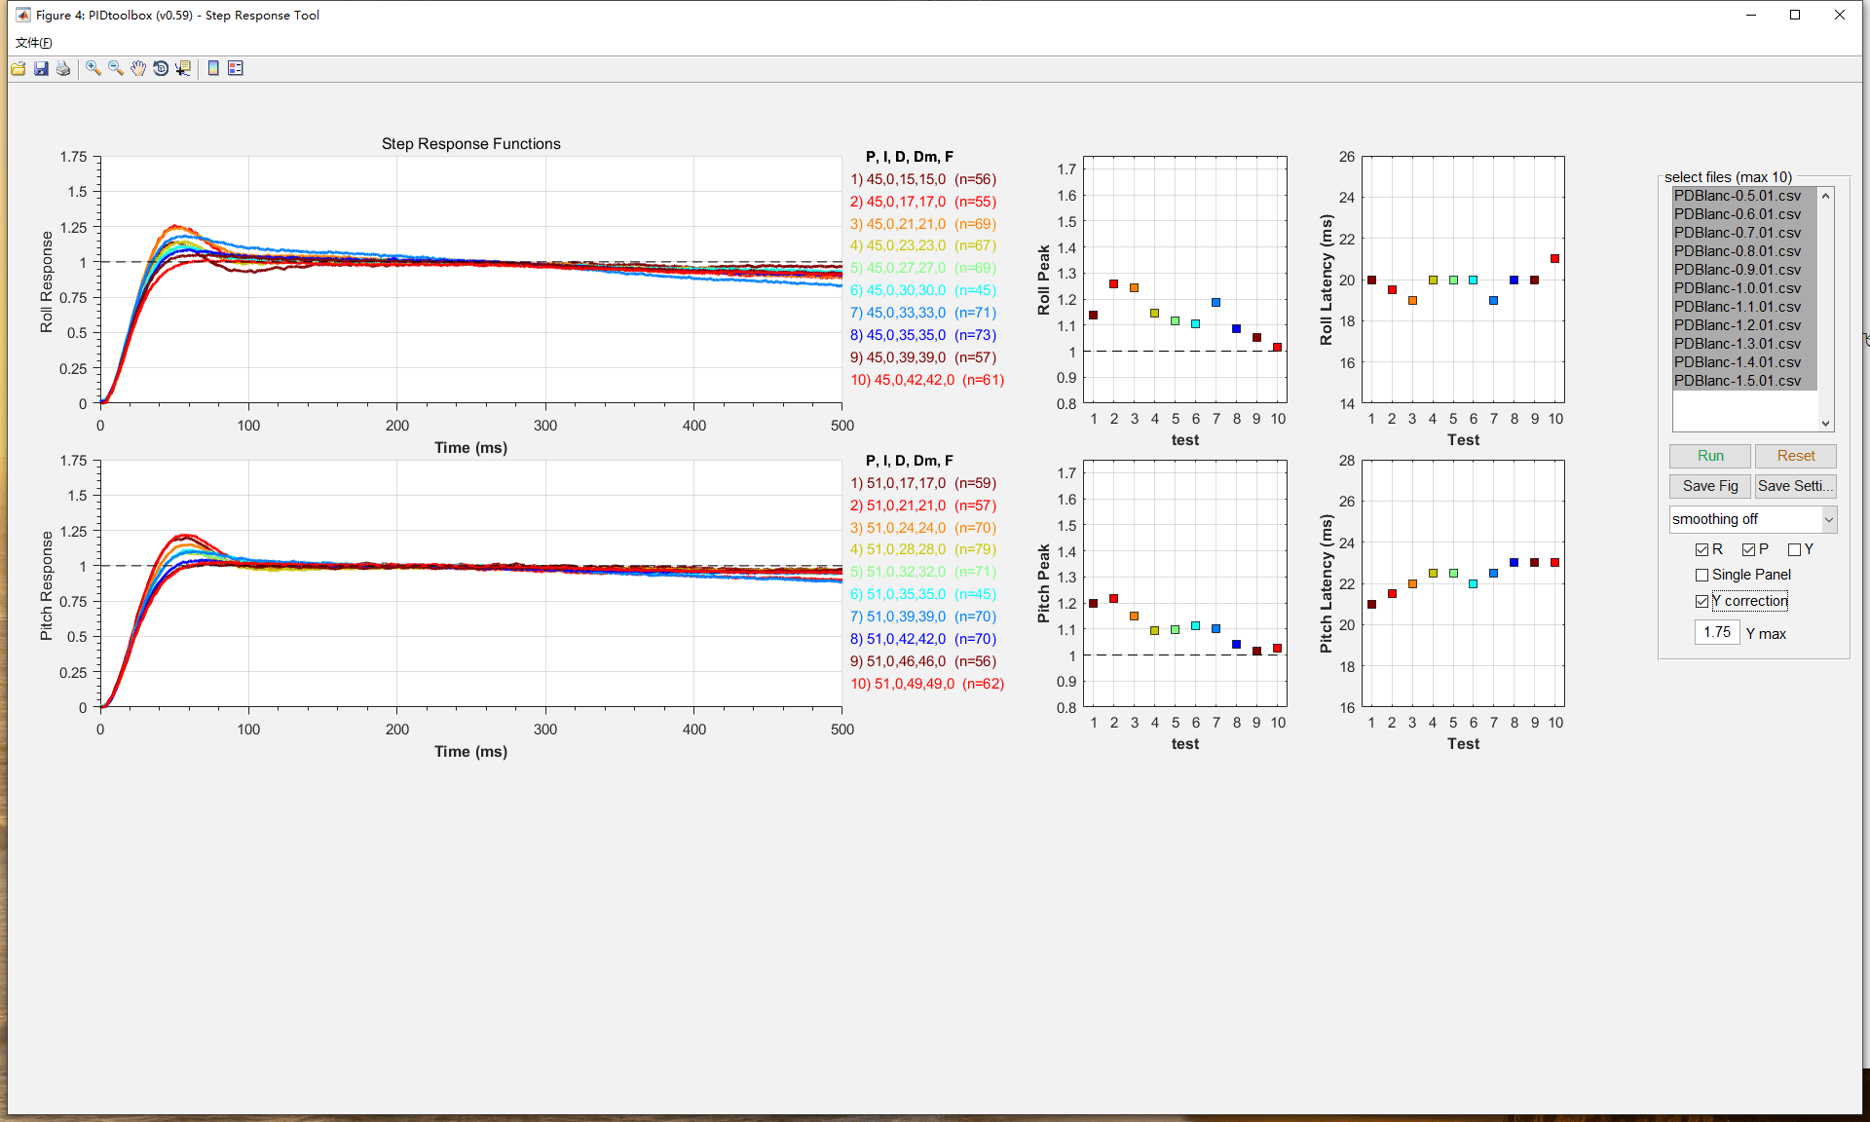Screen dimensions: 1870x1122
Task: Click the Pitch Latency (ms) axis label
Action: tap(1326, 583)
